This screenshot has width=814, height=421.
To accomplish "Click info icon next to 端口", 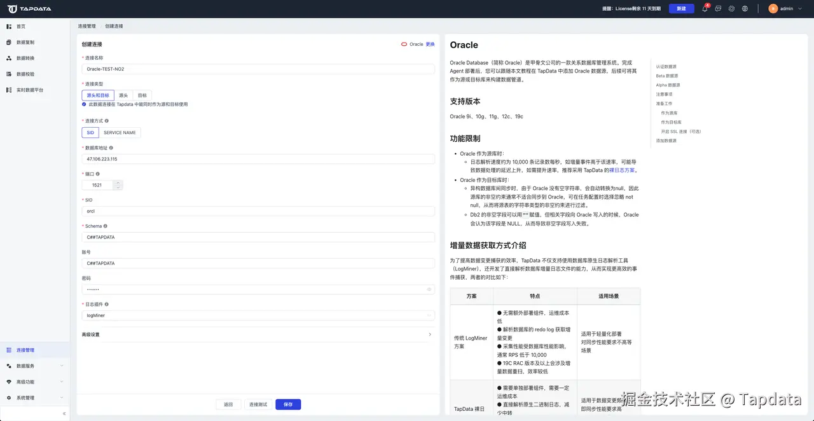I will (x=97, y=174).
